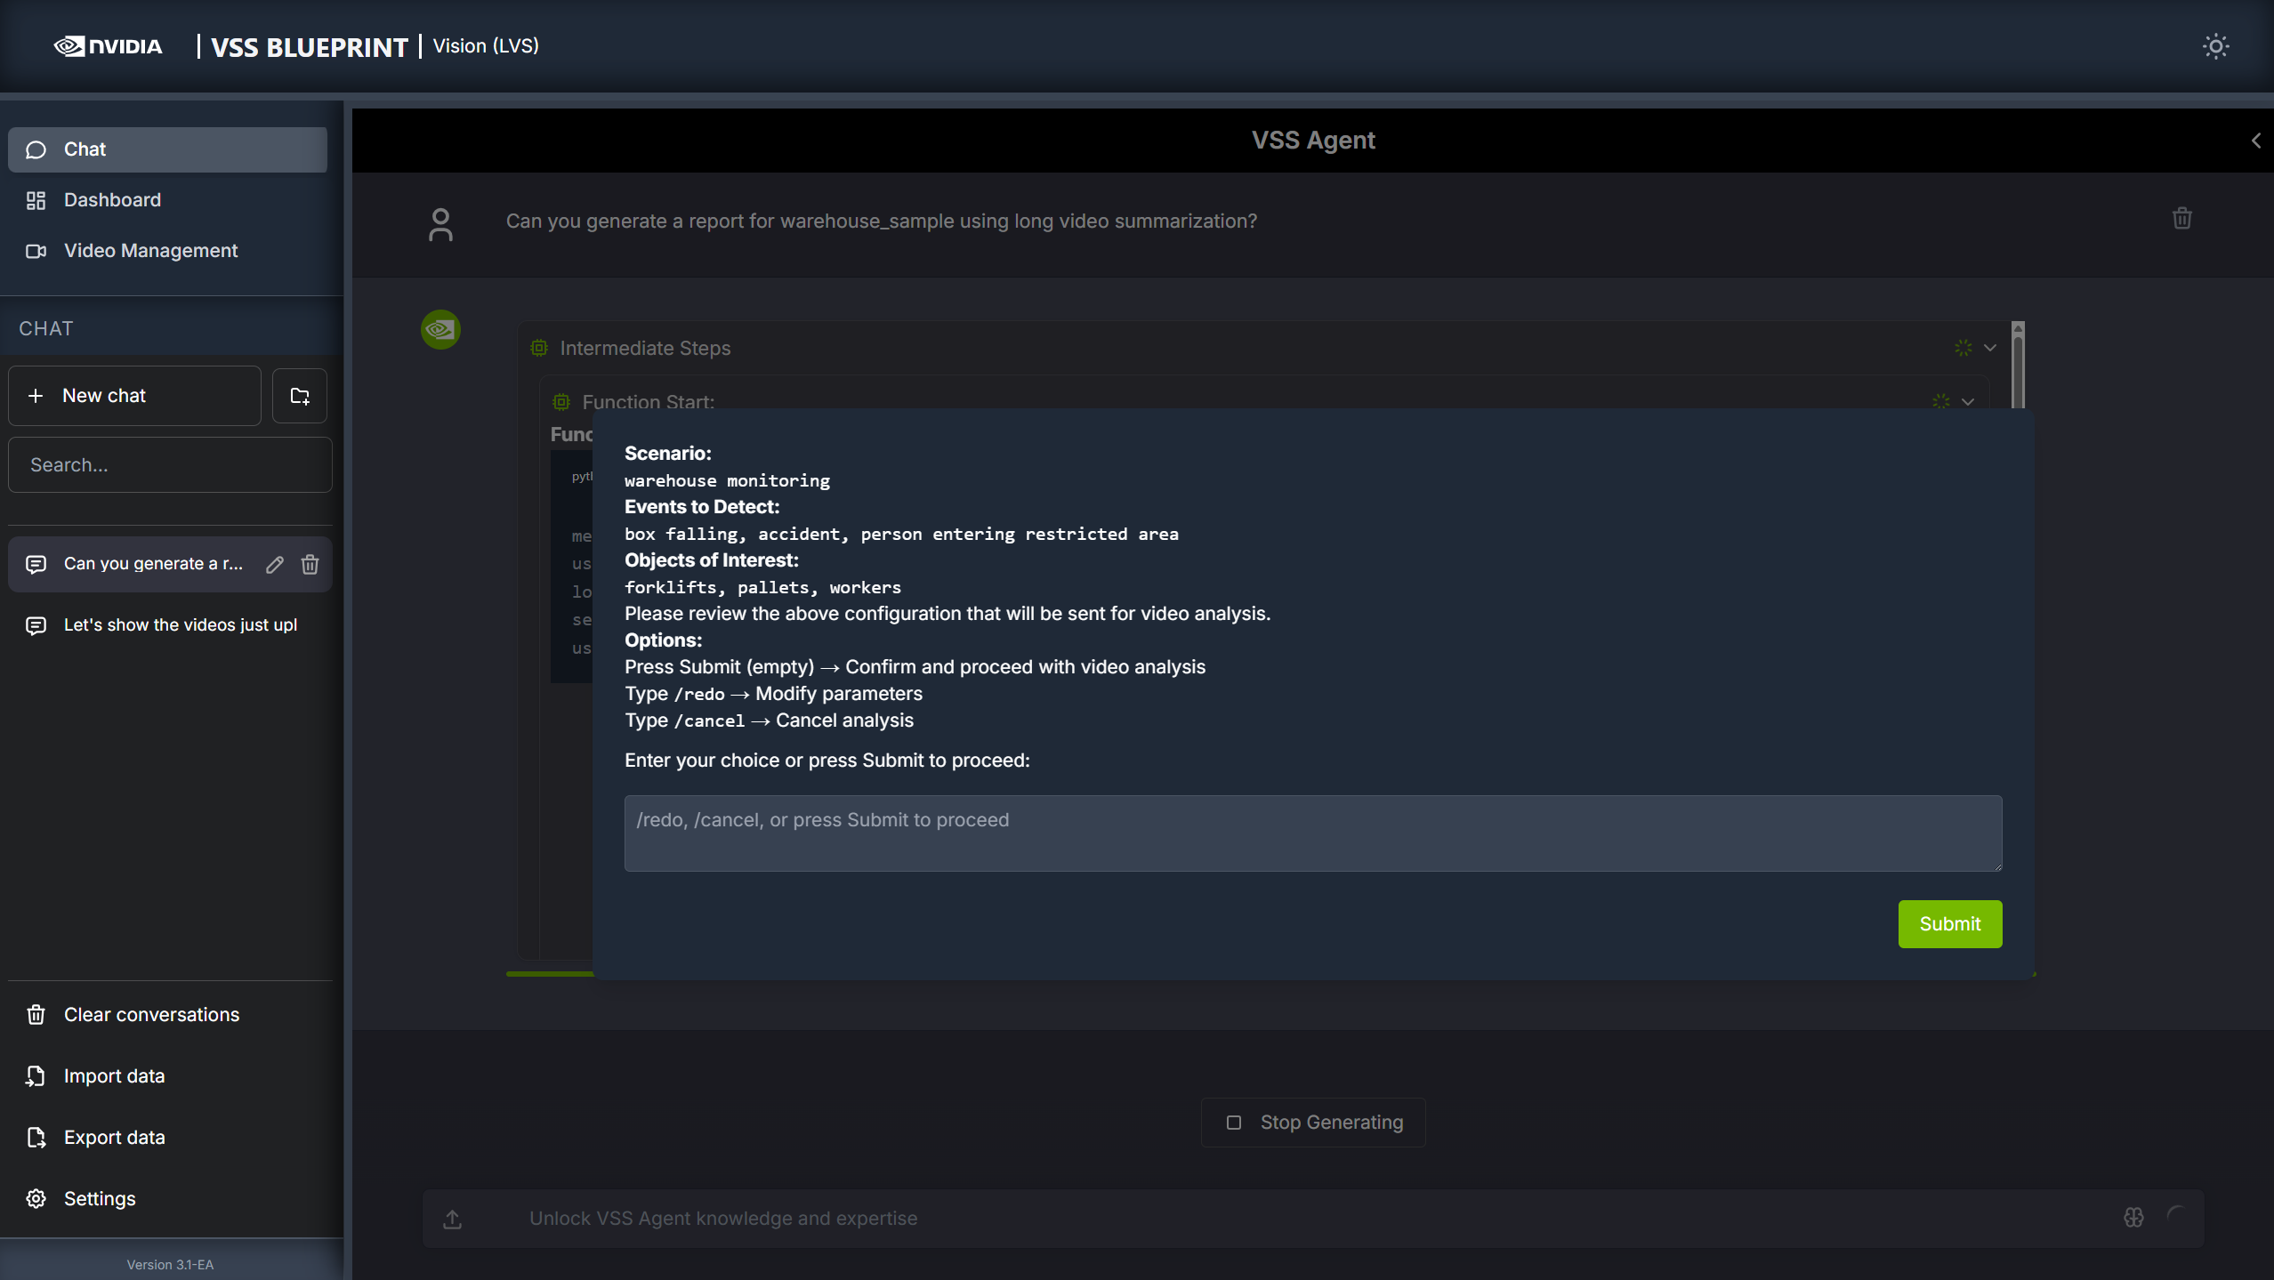This screenshot has height=1280, width=2274.
Task: Go to Video Management
Action: coord(150,251)
